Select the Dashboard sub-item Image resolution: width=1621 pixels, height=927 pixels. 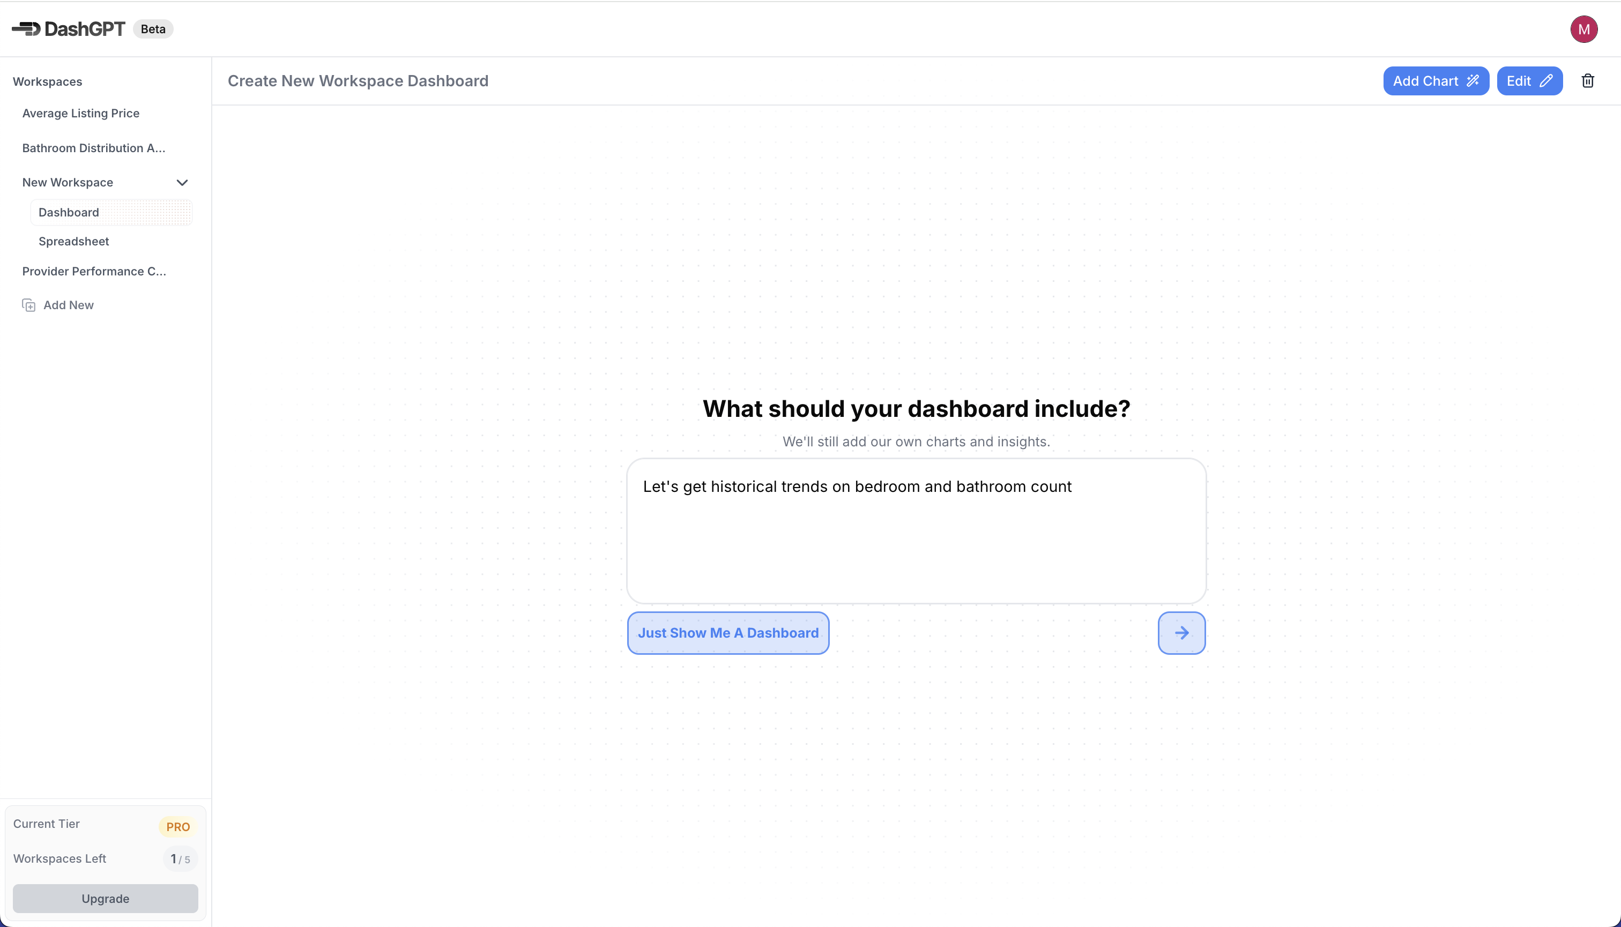[x=111, y=212]
